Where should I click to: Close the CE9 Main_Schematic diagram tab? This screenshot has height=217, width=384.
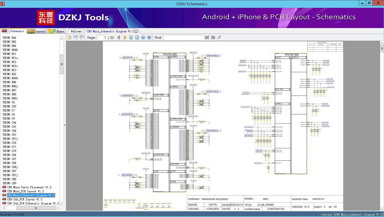tap(136, 32)
